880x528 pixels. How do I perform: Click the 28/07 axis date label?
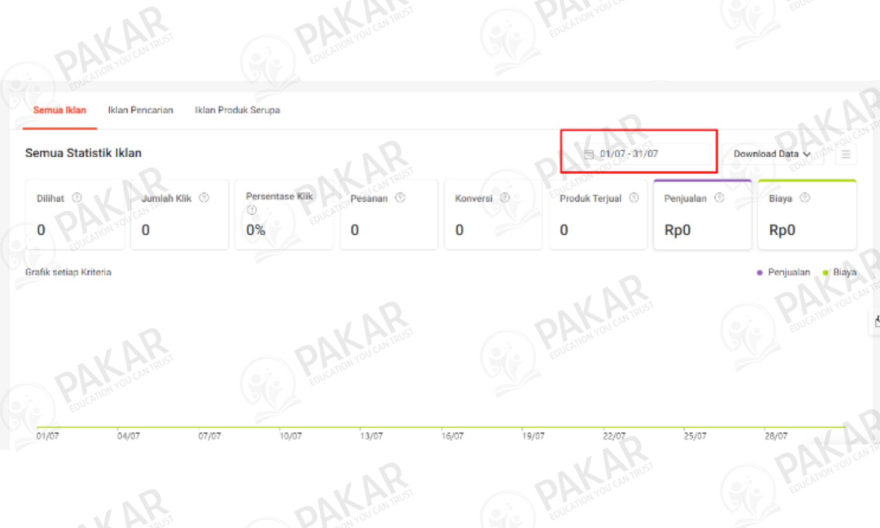(x=776, y=436)
